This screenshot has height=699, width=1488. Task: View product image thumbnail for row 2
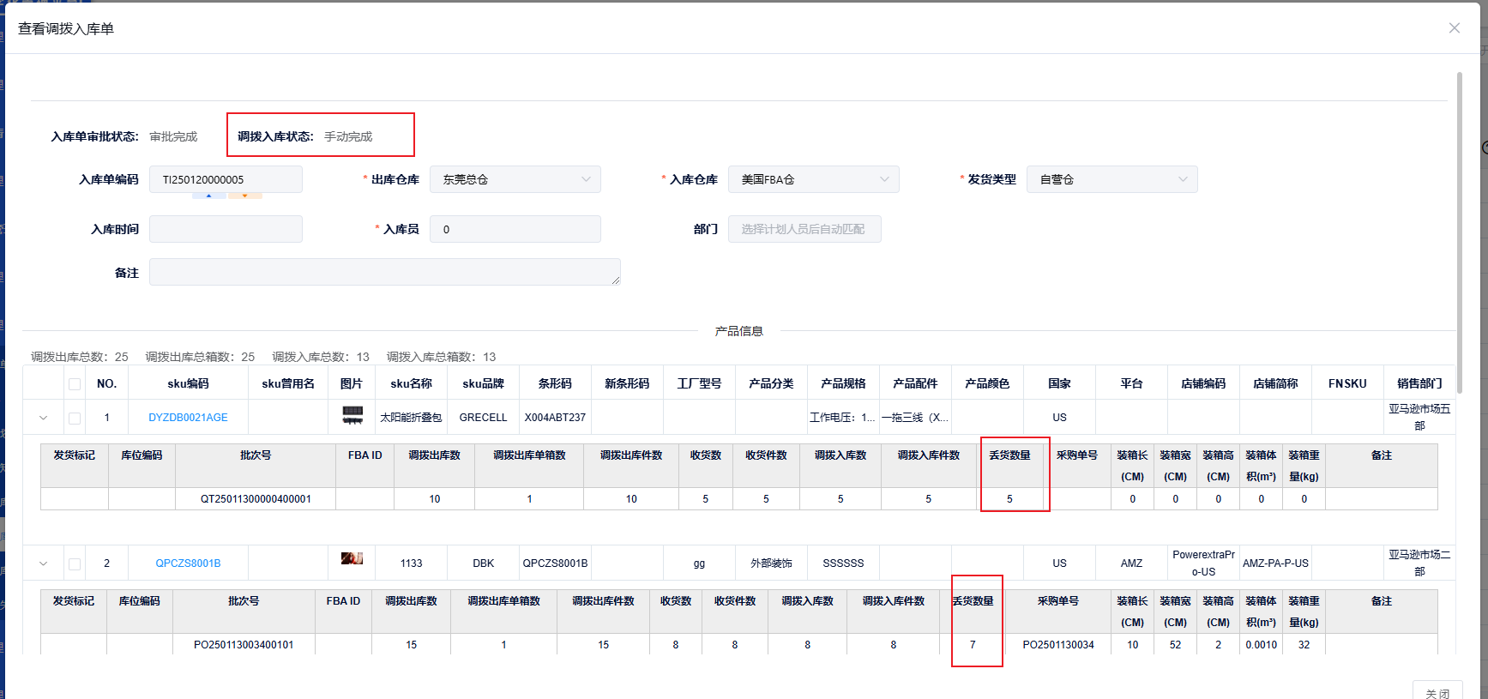pos(352,558)
